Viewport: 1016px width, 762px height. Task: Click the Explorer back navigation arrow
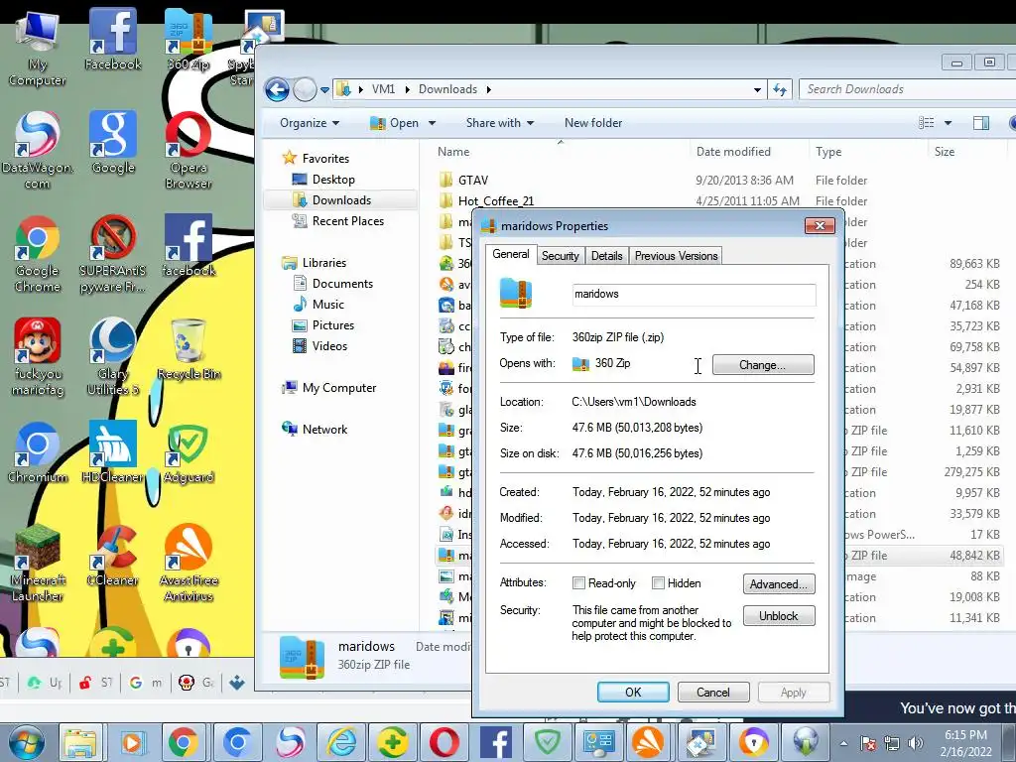pos(277,89)
